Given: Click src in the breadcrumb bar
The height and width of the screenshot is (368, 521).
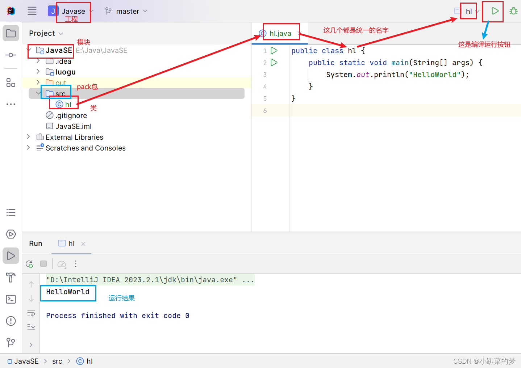Looking at the screenshot, I should (x=57, y=361).
